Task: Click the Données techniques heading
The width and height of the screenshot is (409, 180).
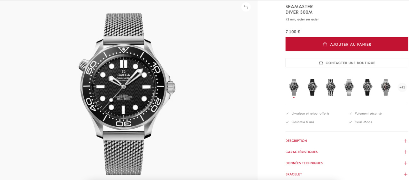Action: point(304,163)
